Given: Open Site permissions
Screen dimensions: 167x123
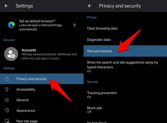Looking at the screenshot, I should [100, 51].
